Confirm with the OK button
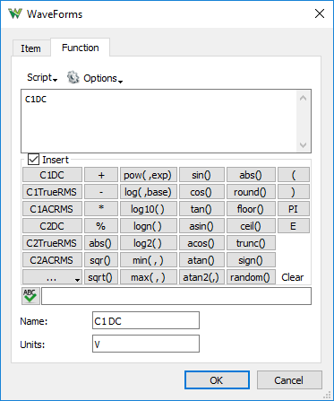The image size is (334, 401). click(x=217, y=380)
